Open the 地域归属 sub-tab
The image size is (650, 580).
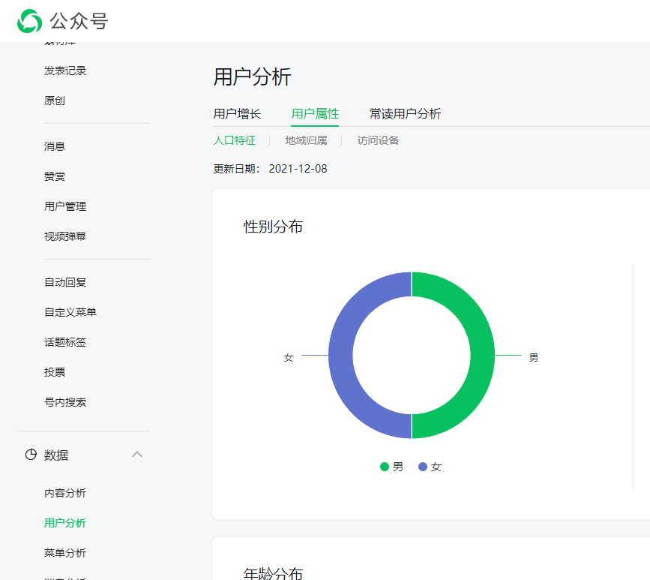307,140
